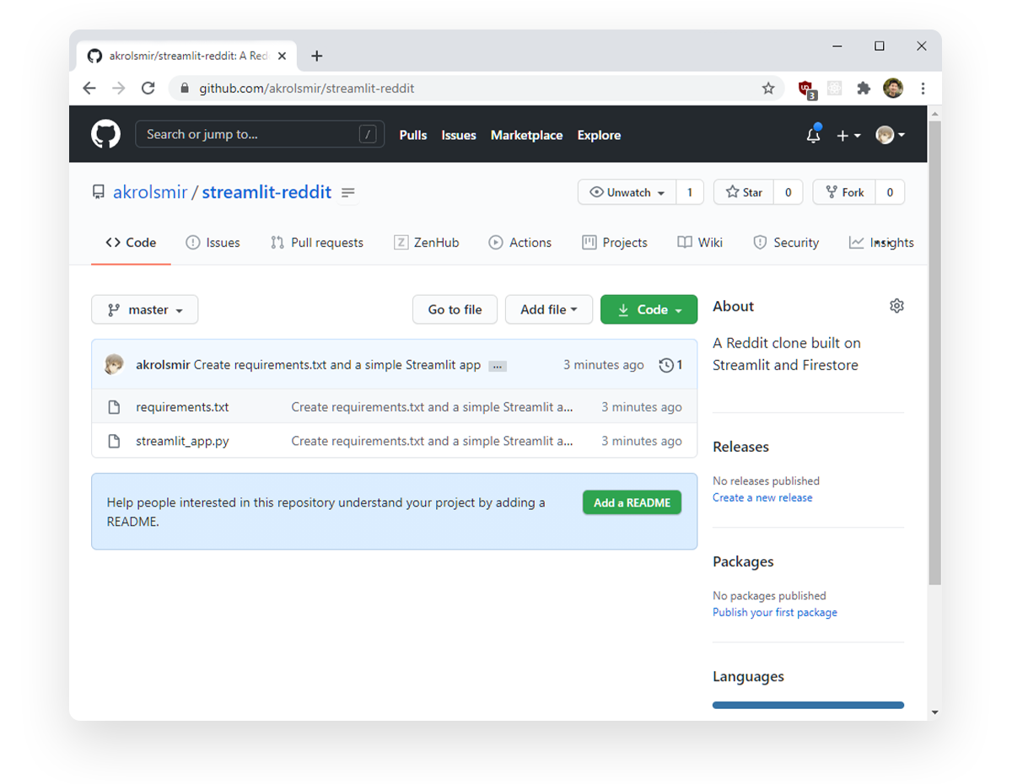Screen dimensions: 1012x784
Task: Open the Unwatch dropdown
Action: click(627, 192)
